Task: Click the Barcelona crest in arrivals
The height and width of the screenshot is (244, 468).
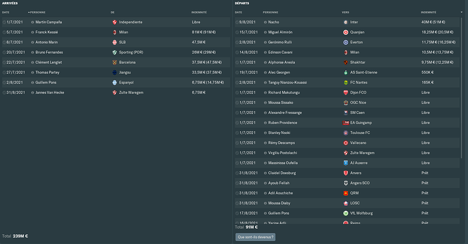Action: tap(114, 63)
